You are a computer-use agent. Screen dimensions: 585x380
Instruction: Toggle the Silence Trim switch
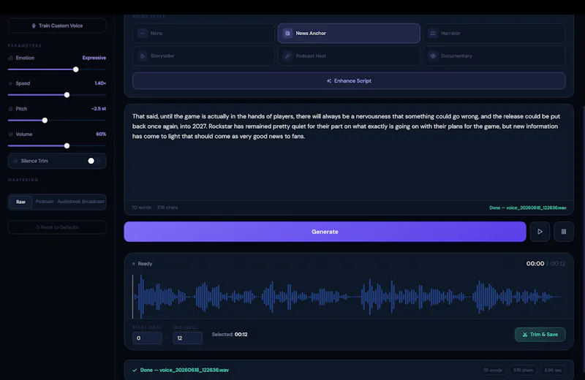point(94,161)
